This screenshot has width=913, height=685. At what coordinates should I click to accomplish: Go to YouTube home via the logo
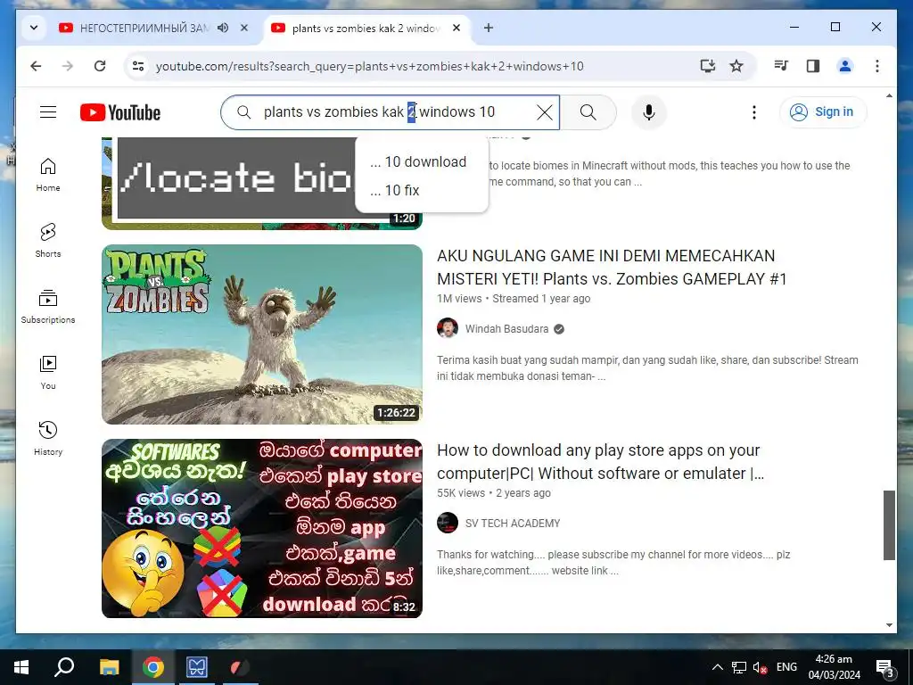pos(120,112)
